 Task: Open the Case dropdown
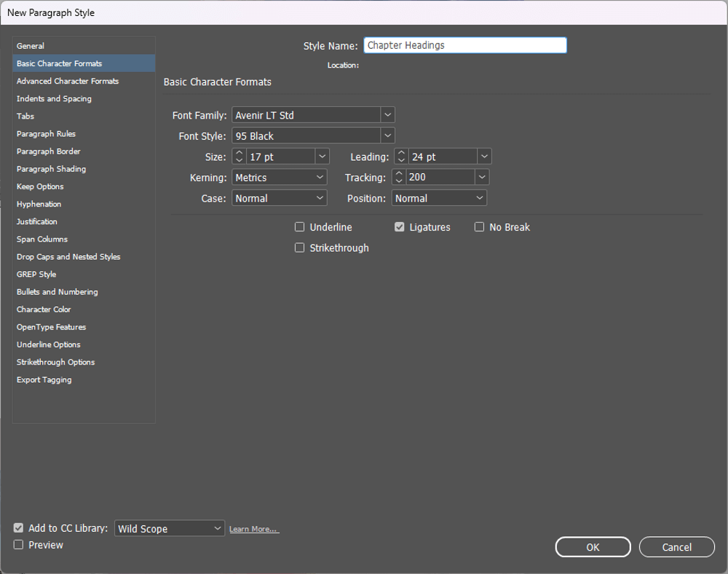pos(280,198)
